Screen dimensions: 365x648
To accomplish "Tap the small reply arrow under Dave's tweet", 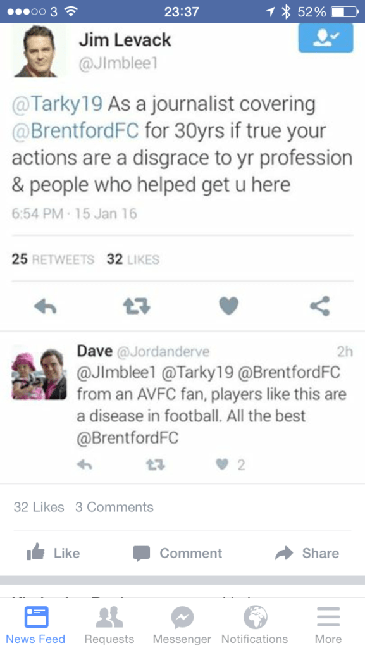I will (85, 465).
